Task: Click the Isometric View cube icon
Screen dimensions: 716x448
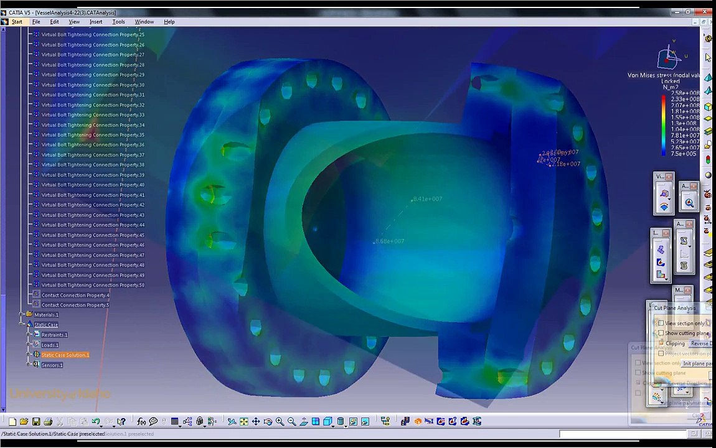Action: point(327,421)
